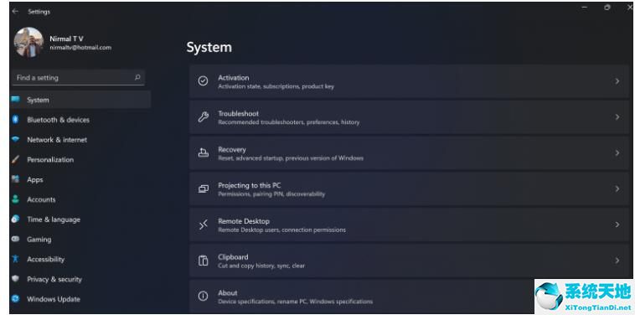Select the System monitor icon in sidebar
635x315 pixels.
[x=15, y=100]
